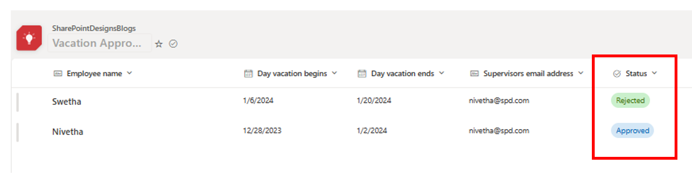Open the Day vacation begins column menu

point(335,73)
